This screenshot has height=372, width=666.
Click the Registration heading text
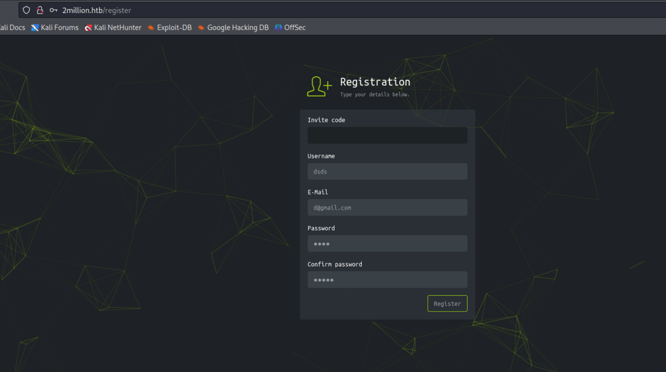tap(375, 82)
